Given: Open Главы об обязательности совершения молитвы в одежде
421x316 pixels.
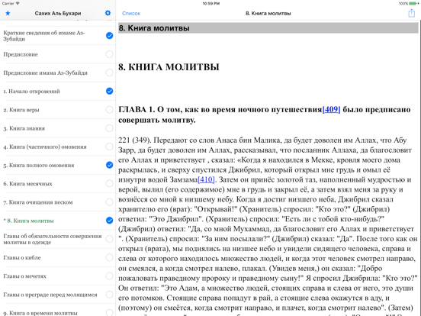Looking at the screenshot, I should (53, 239).
